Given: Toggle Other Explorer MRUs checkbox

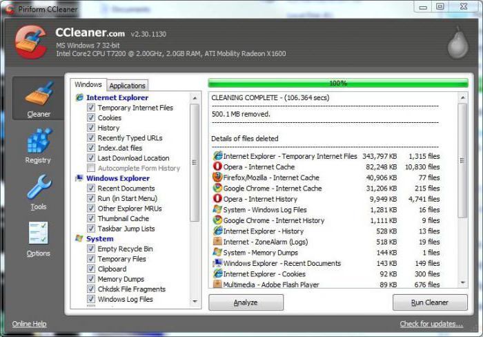Looking at the screenshot, I should [91, 208].
